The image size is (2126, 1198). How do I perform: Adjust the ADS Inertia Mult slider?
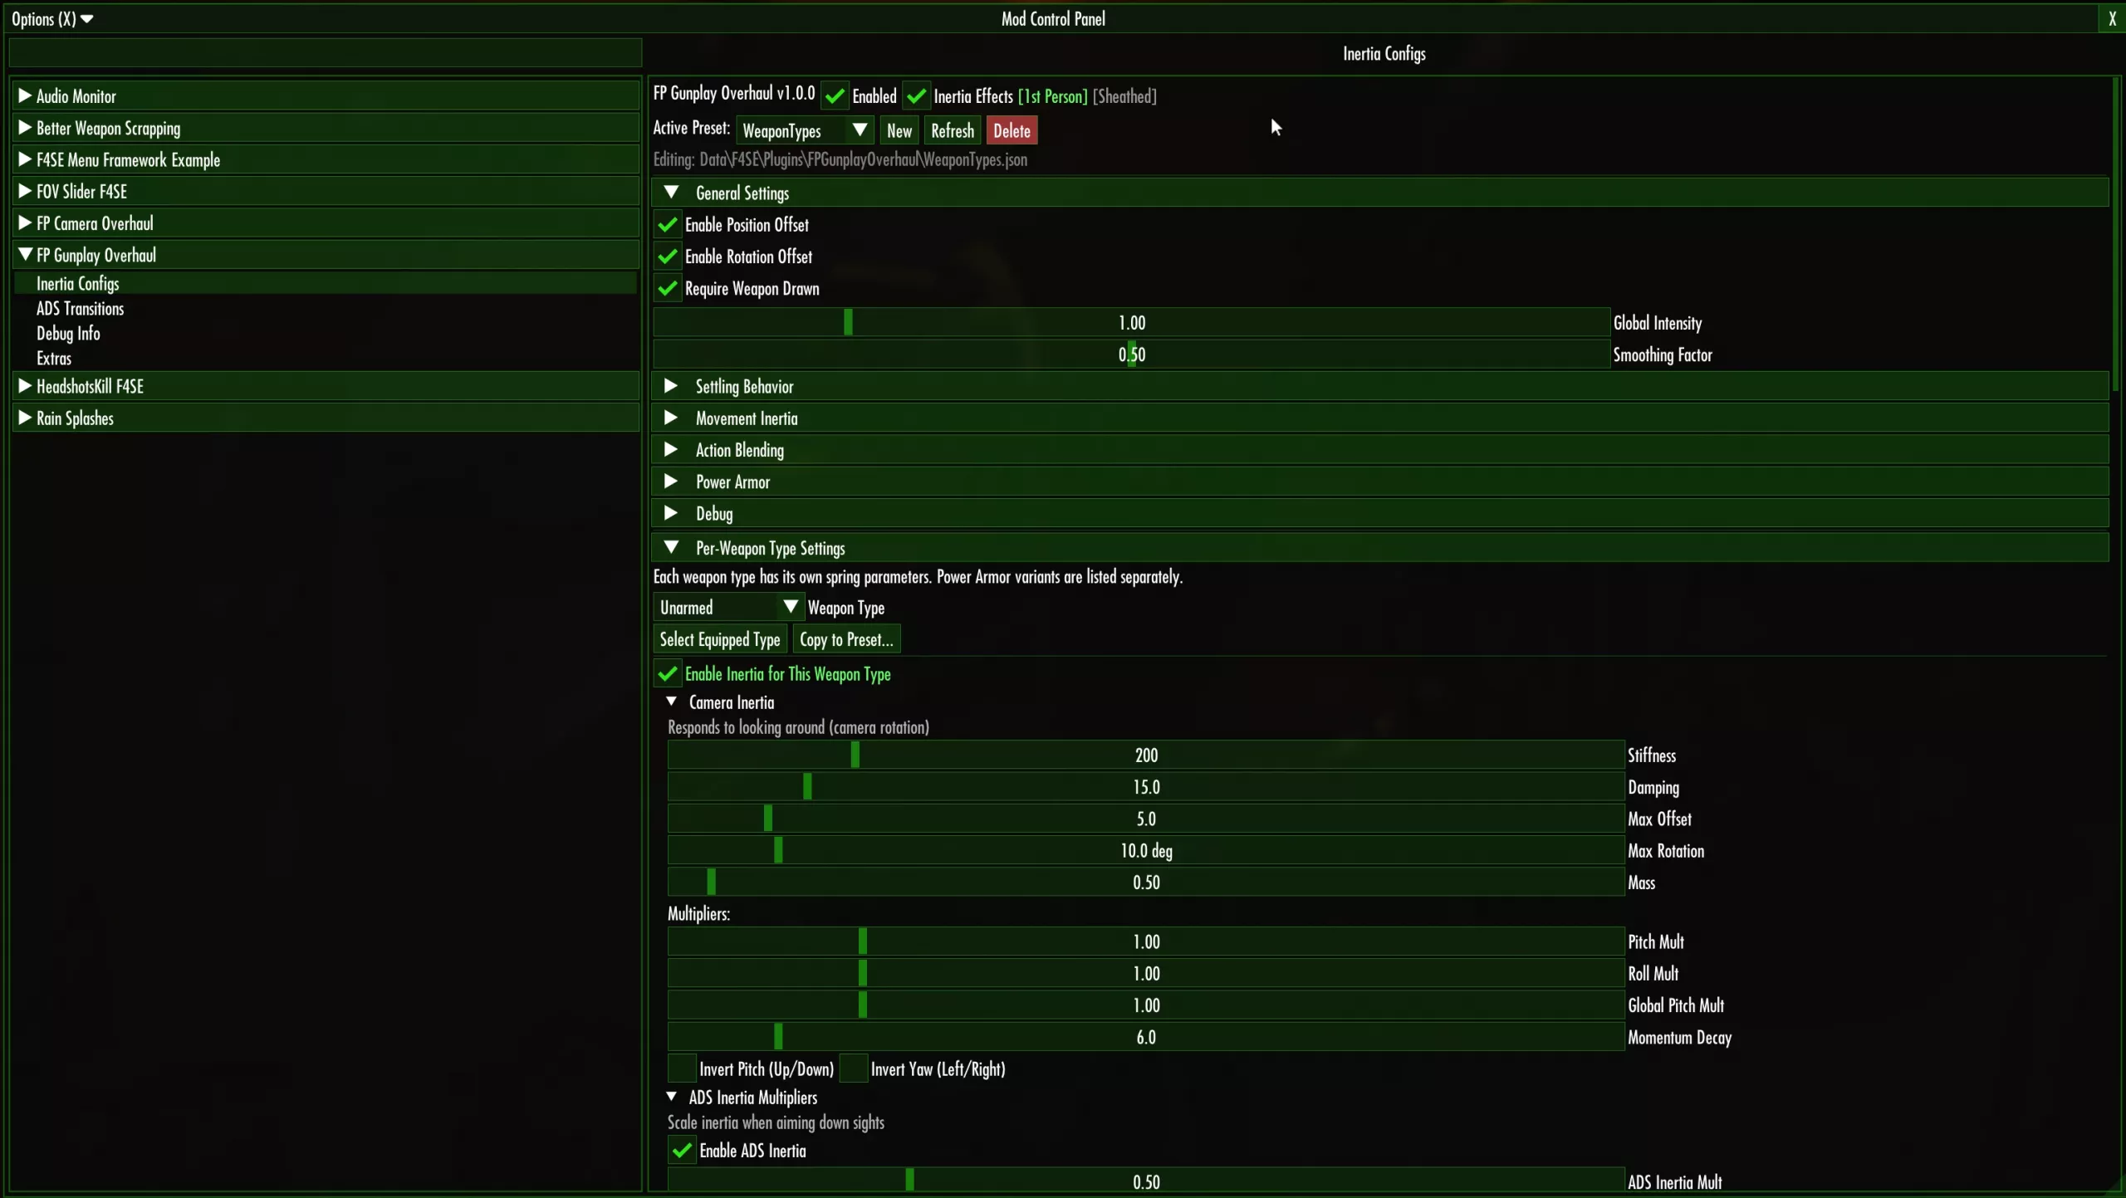1145,1181
